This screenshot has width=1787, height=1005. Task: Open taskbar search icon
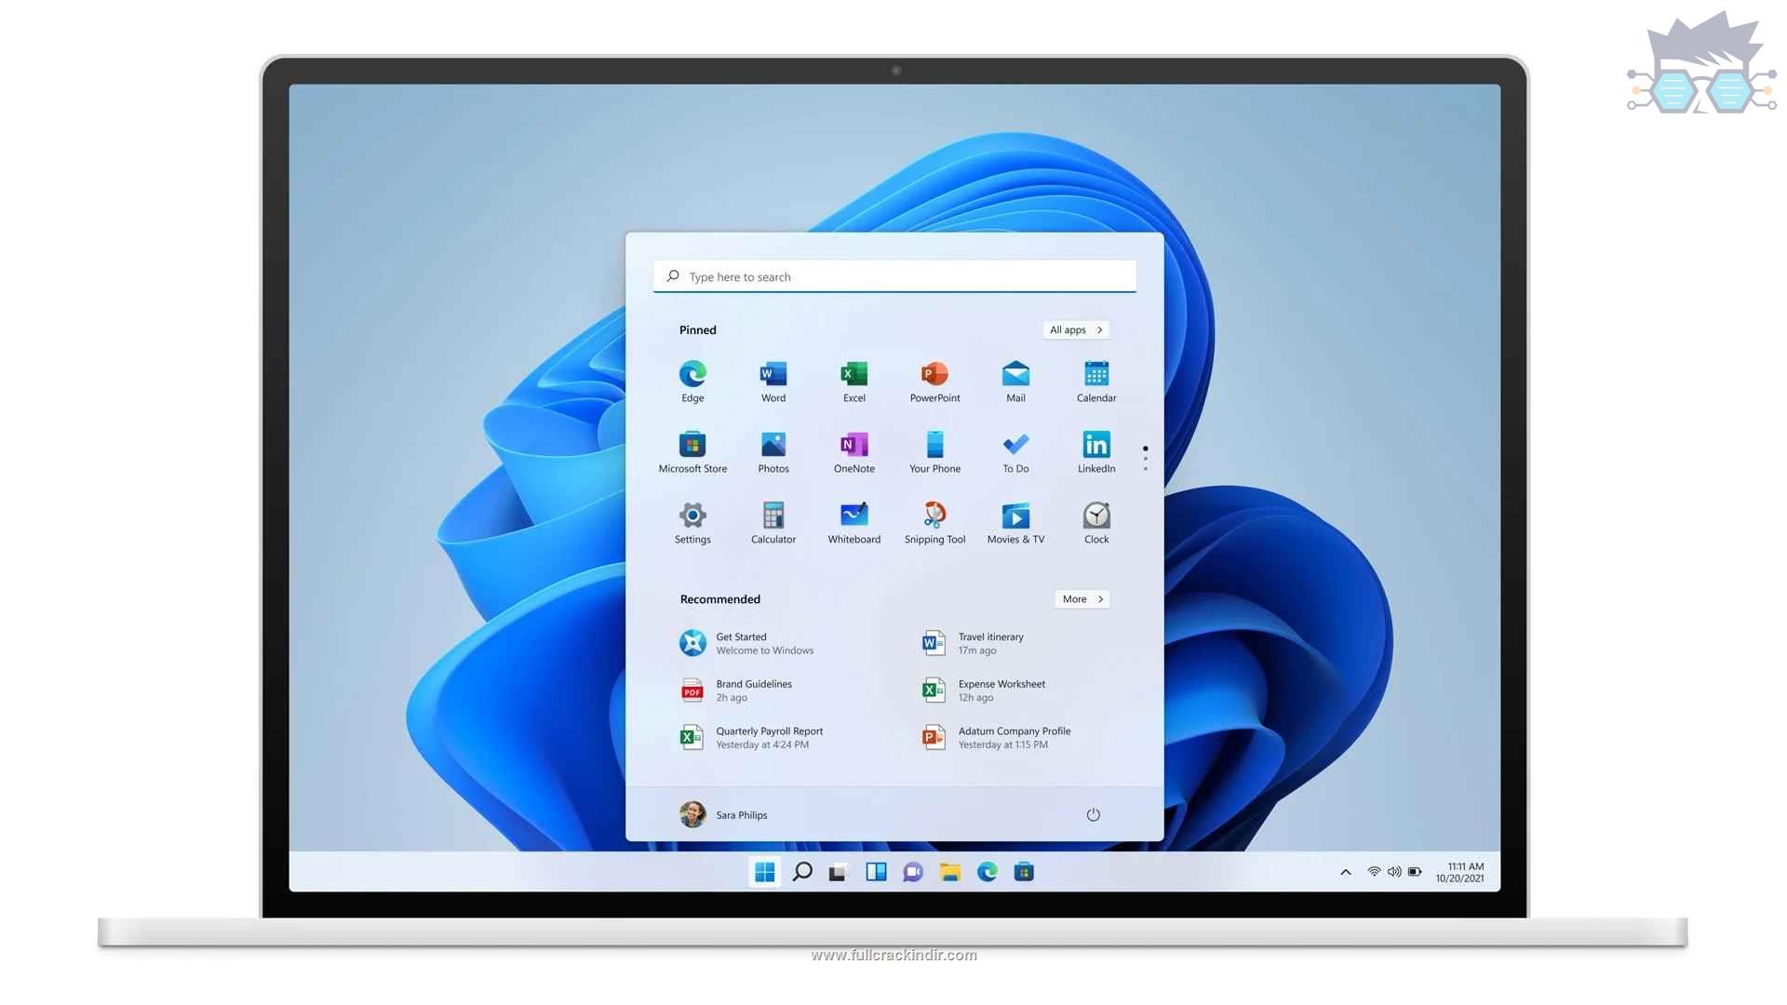coord(801,871)
